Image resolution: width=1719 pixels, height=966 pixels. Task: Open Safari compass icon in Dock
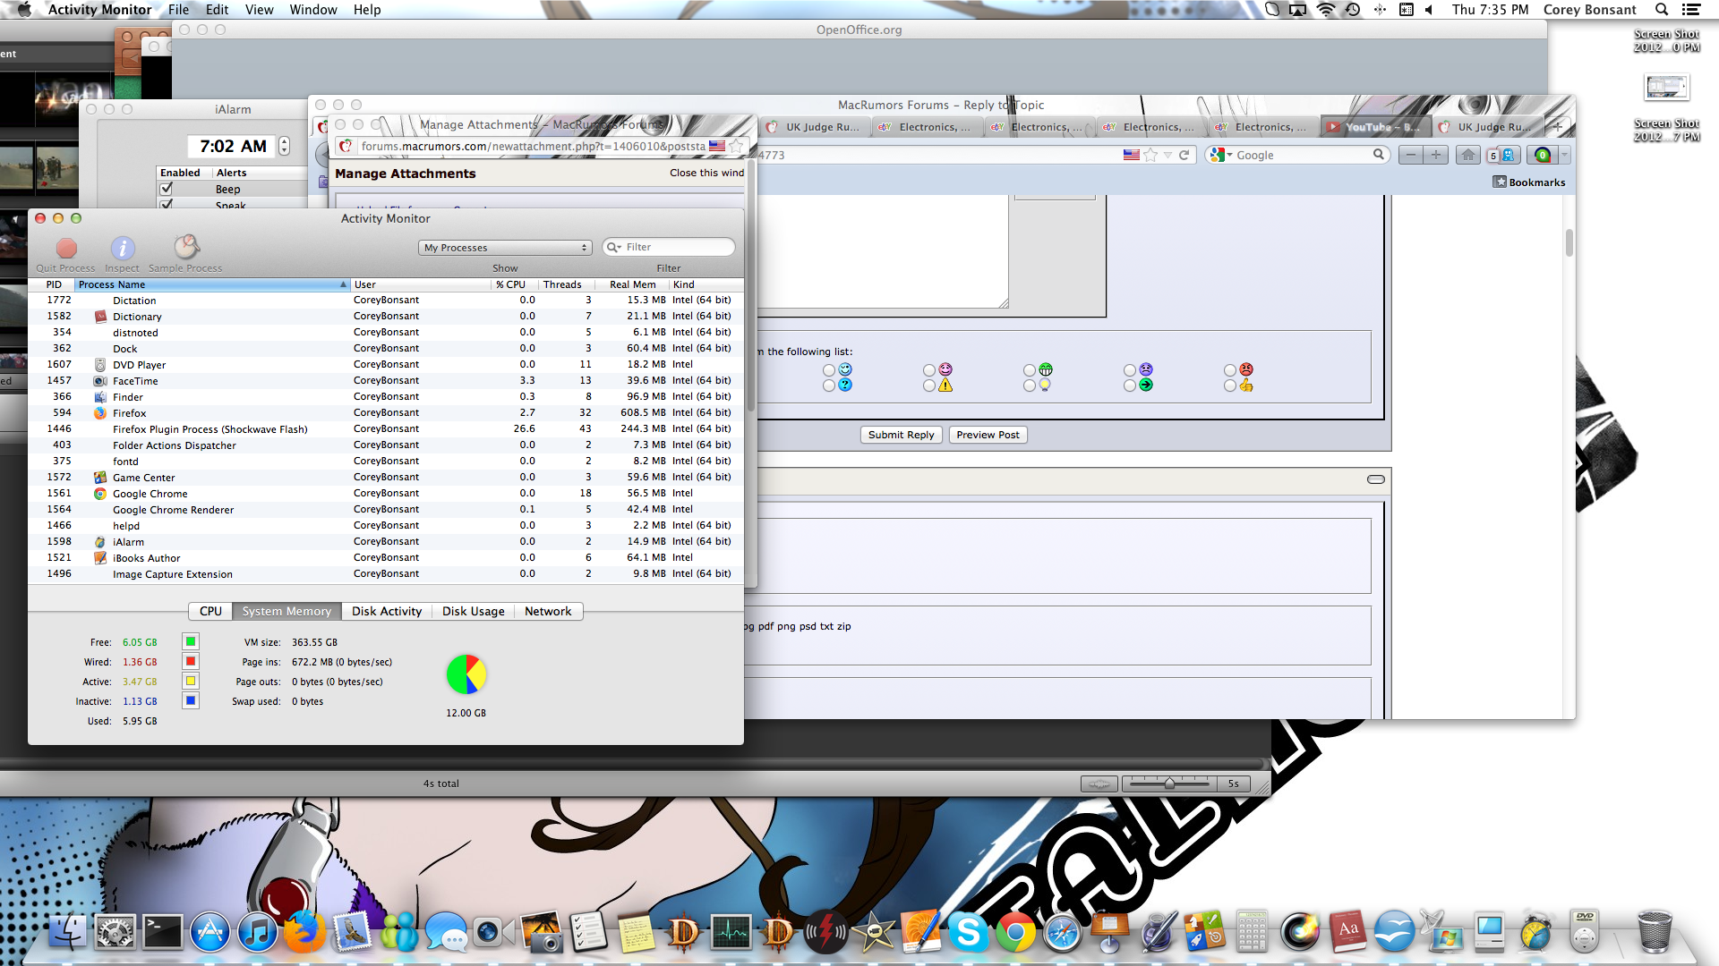1063,932
